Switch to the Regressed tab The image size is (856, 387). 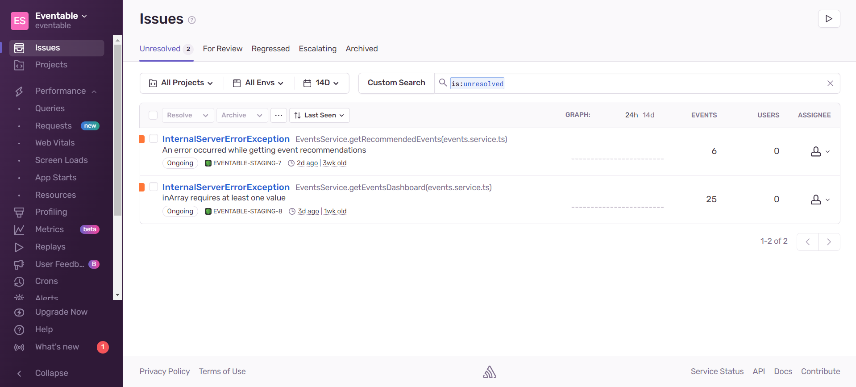point(270,49)
